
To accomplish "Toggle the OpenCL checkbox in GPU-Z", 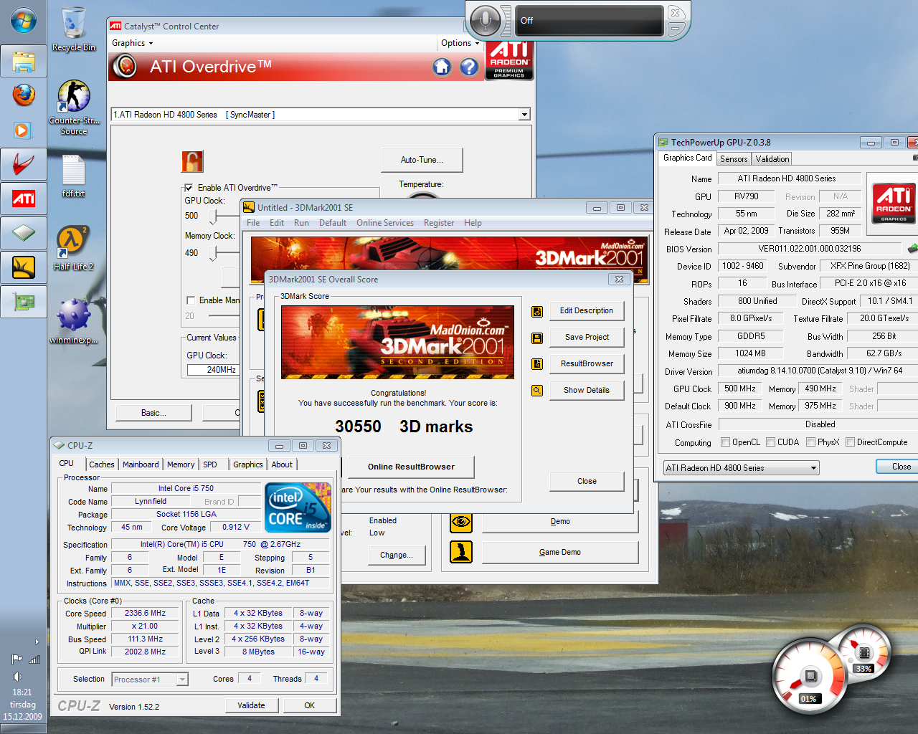I will pyautogui.click(x=725, y=442).
